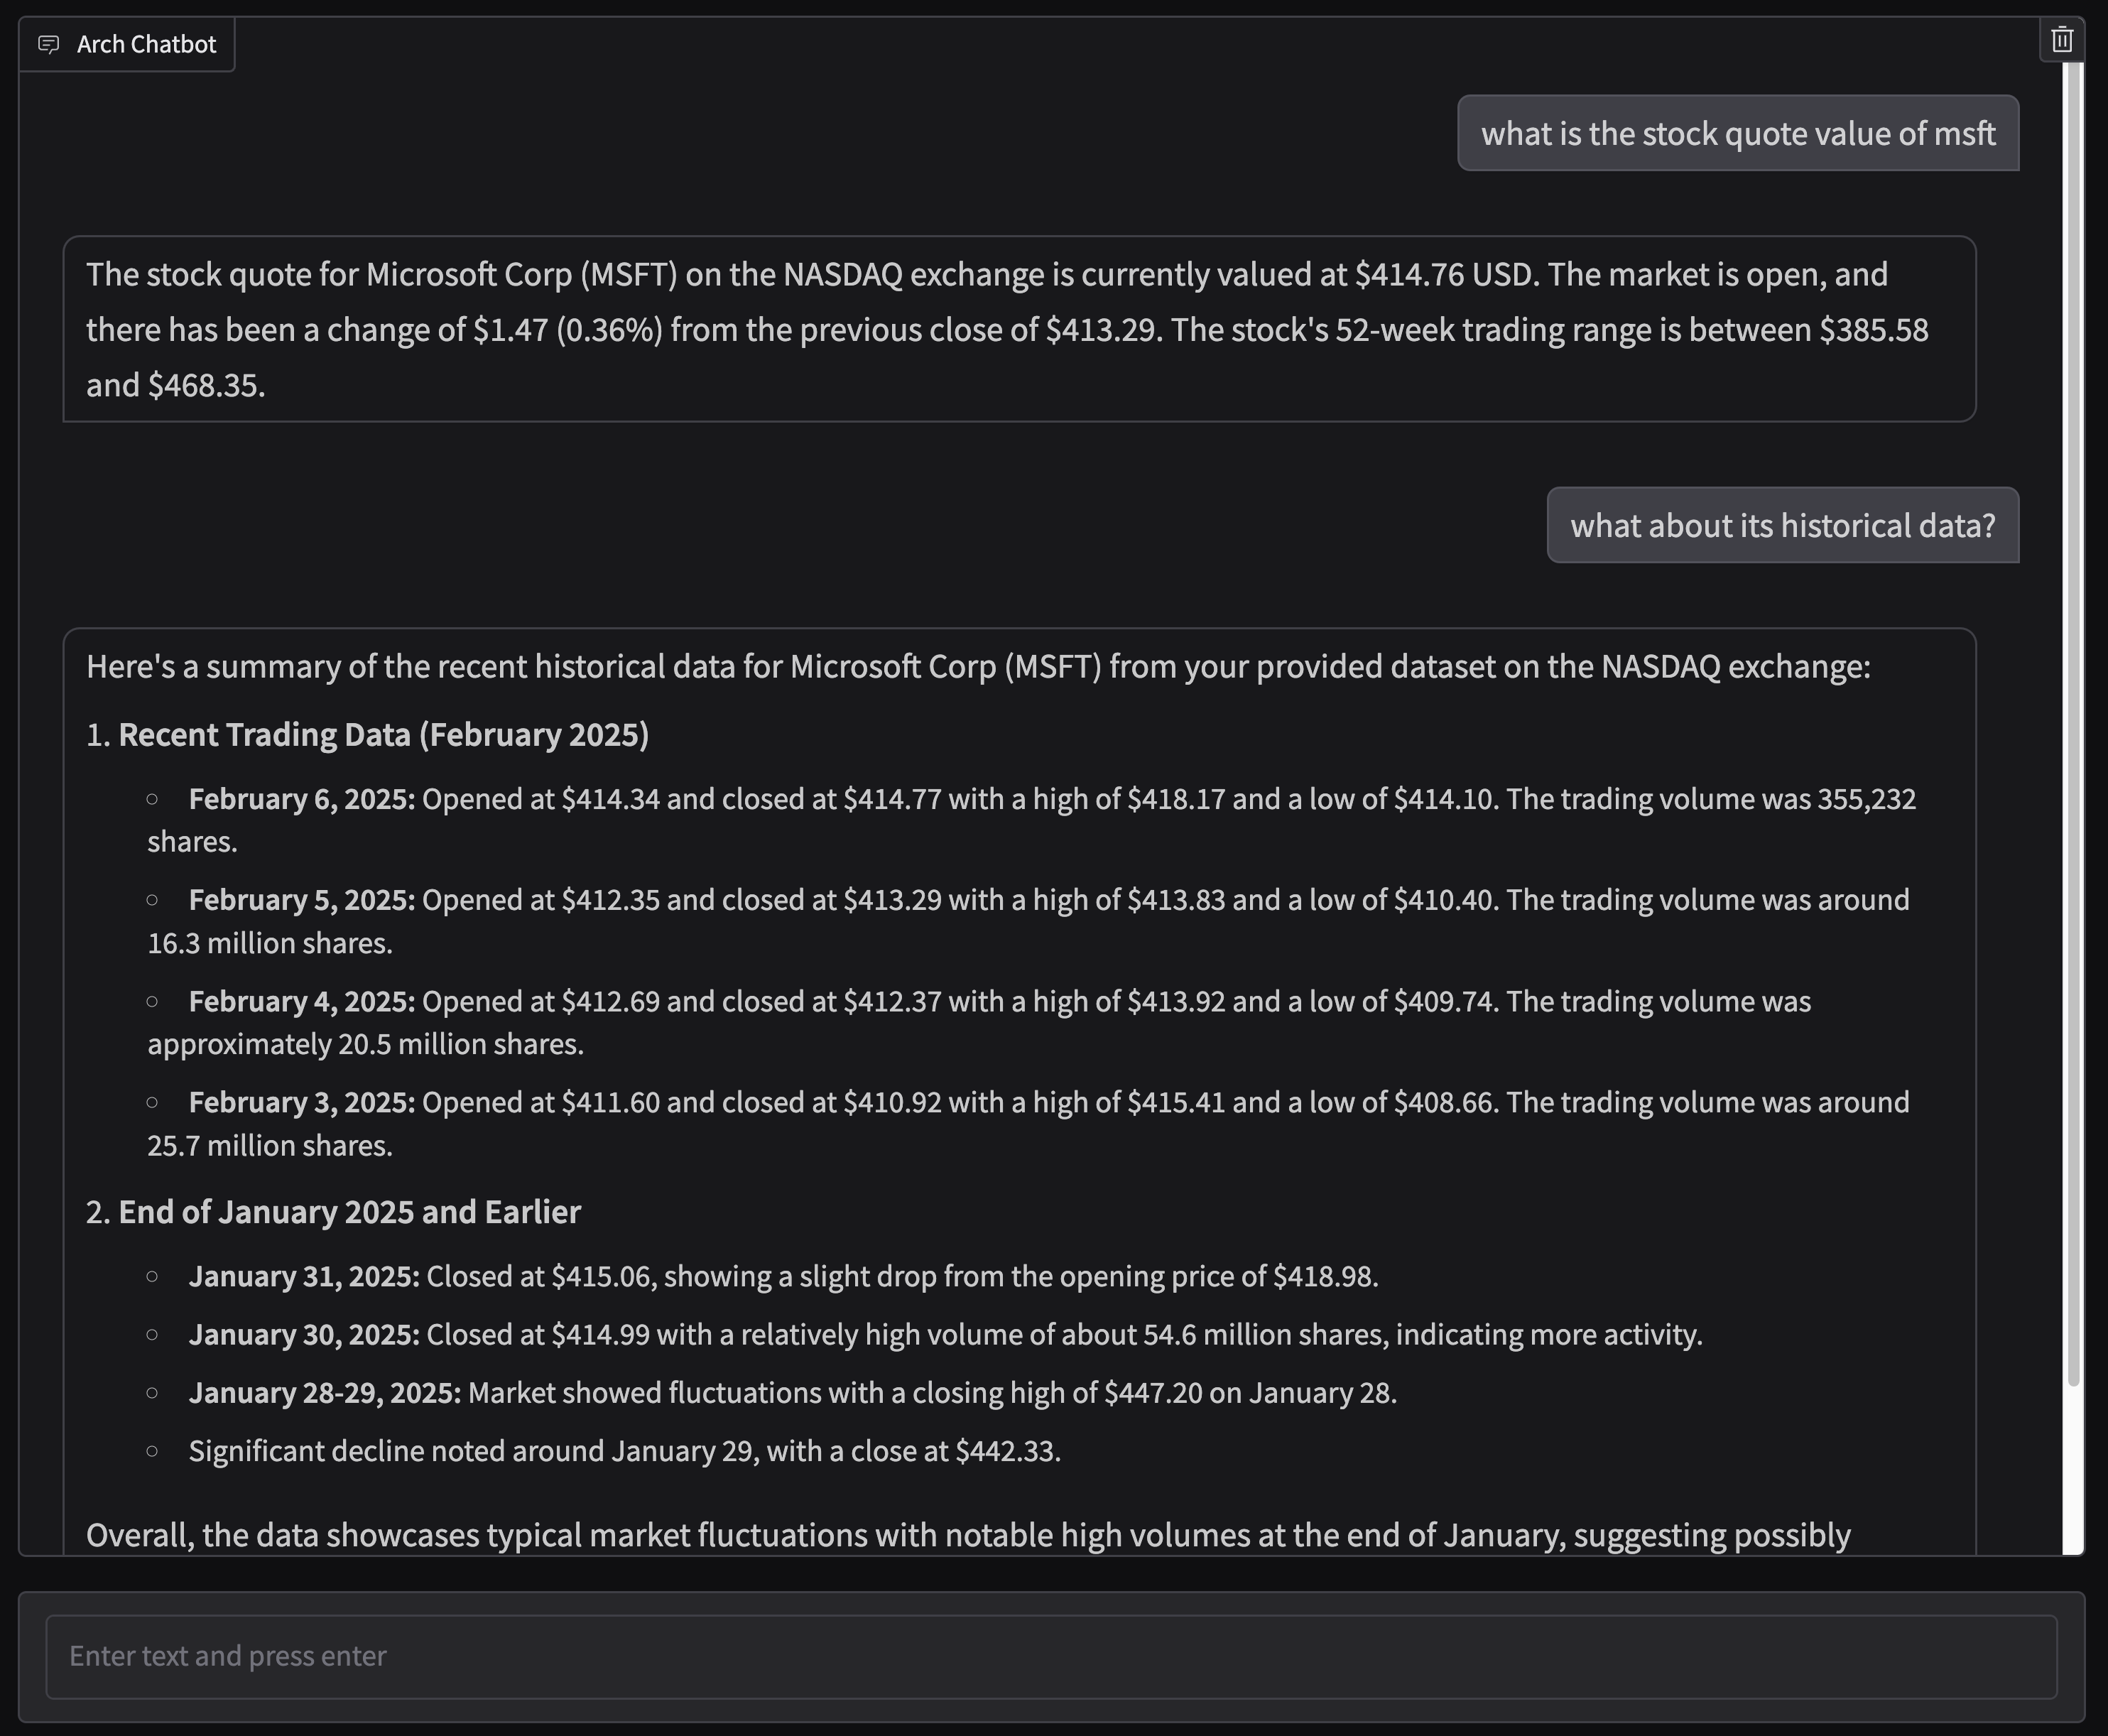Click the 'stock quote value of msft' message

(1737, 133)
